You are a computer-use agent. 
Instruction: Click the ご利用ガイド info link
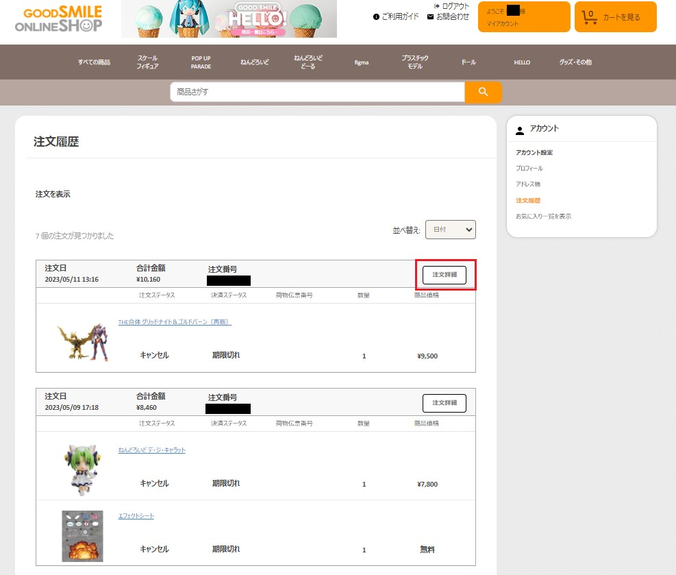[x=396, y=17]
